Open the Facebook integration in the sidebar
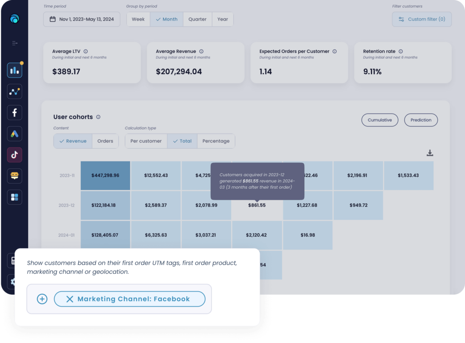 14,112
